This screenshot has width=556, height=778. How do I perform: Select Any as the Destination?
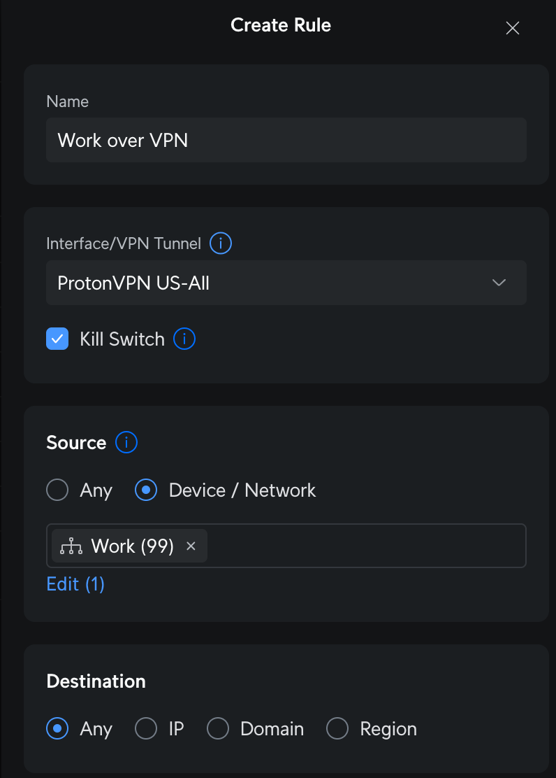tap(57, 729)
